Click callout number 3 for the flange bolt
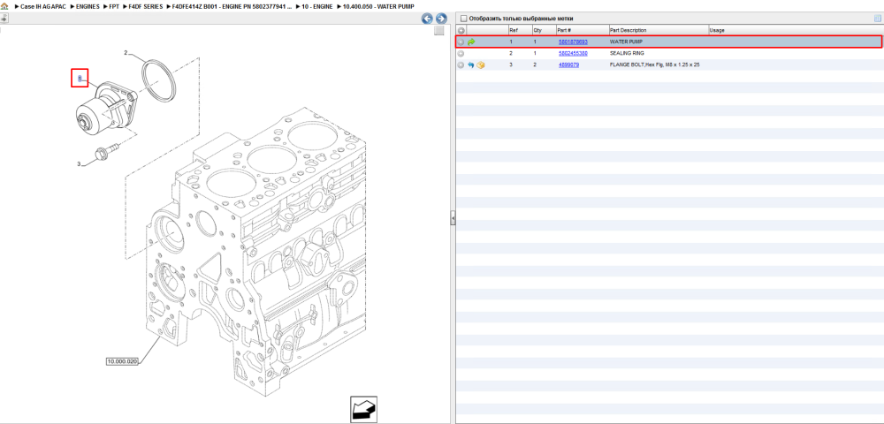This screenshot has height=424, width=884. 79,164
